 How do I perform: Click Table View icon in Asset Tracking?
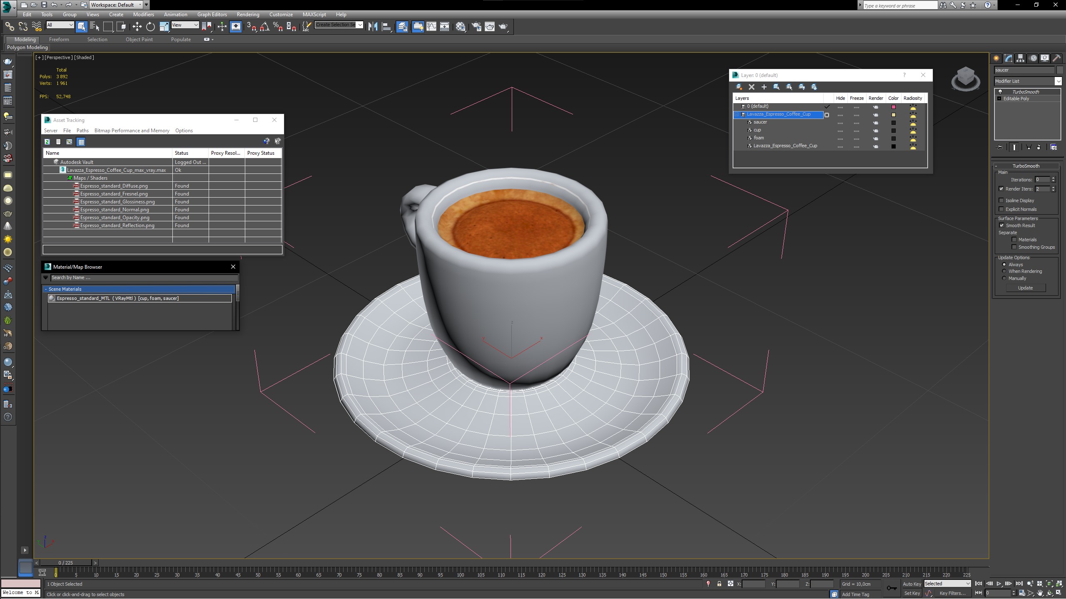click(x=81, y=142)
